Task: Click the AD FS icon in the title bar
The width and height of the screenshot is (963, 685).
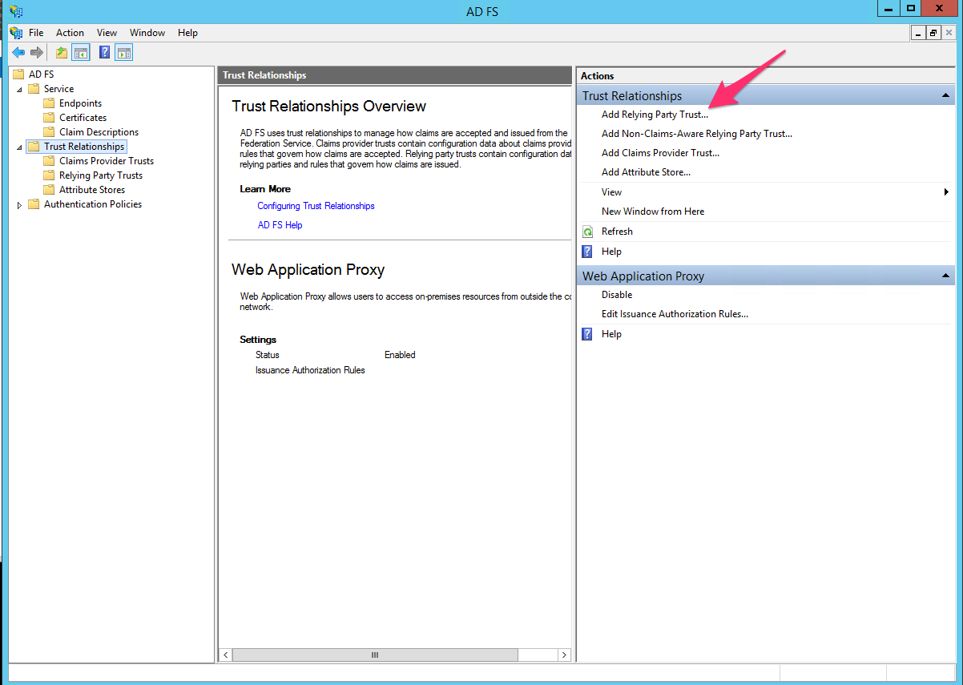Action: (15, 11)
